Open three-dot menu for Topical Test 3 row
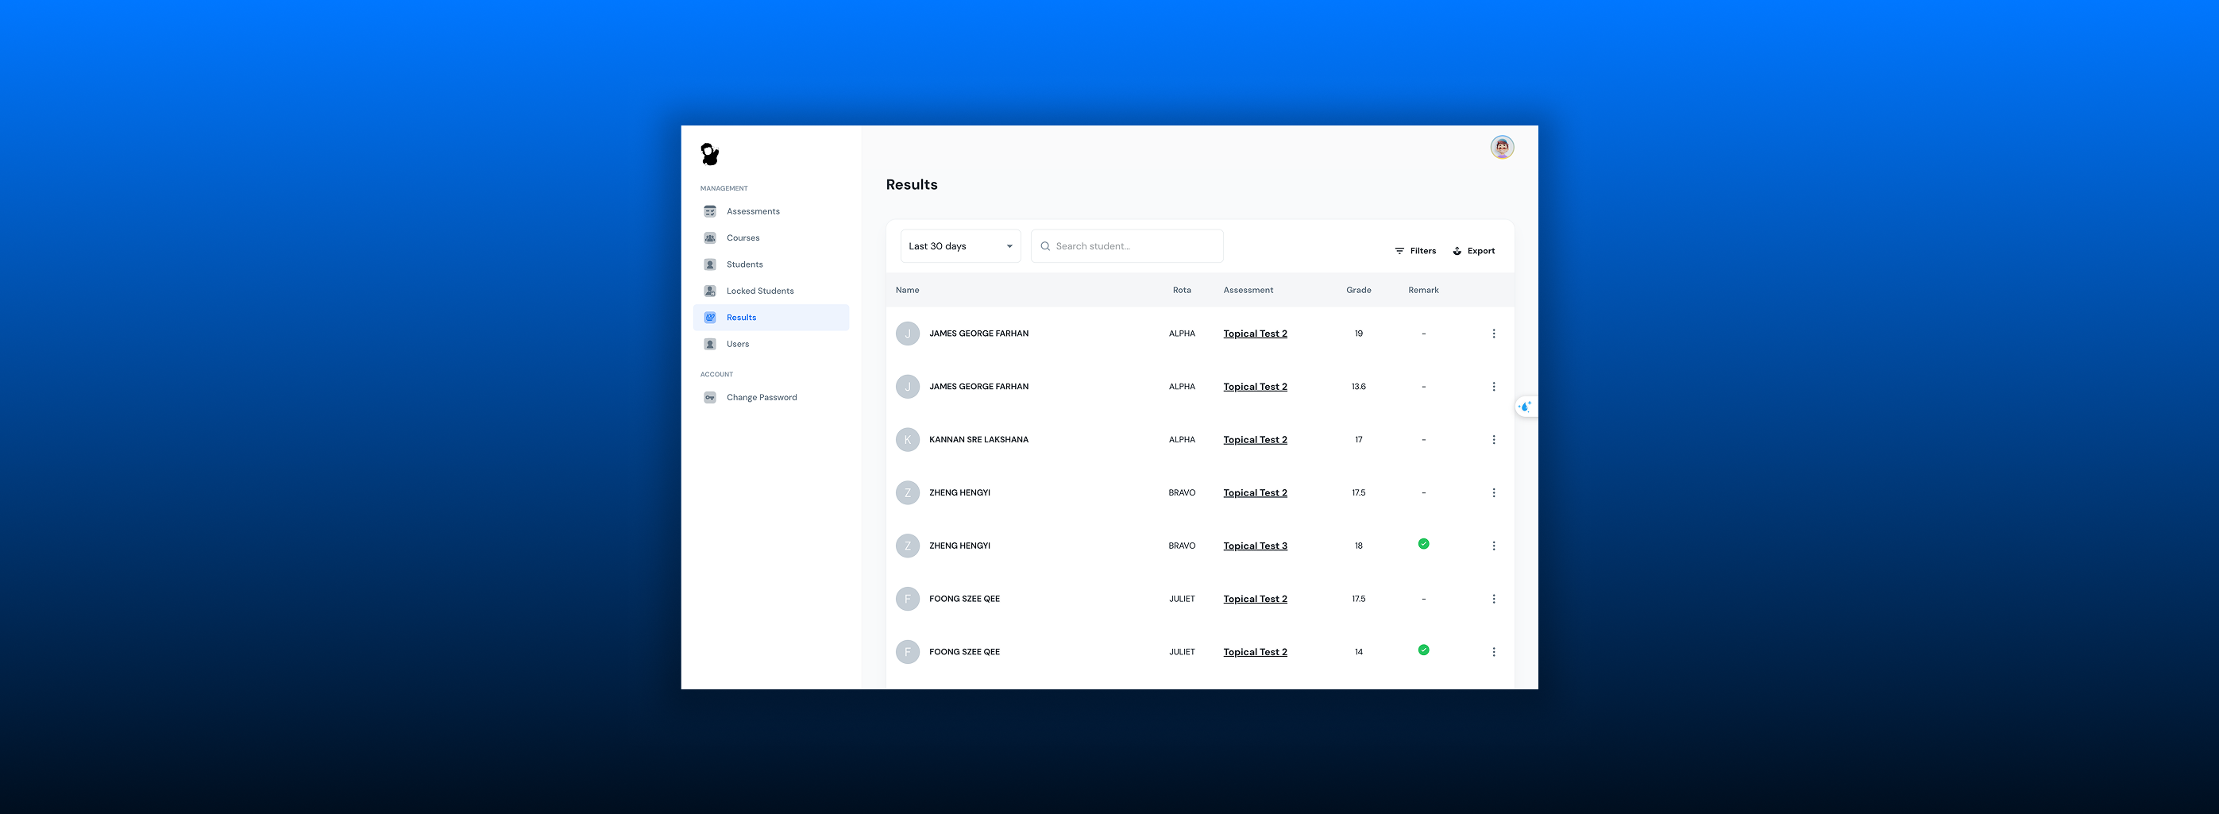 [1493, 546]
